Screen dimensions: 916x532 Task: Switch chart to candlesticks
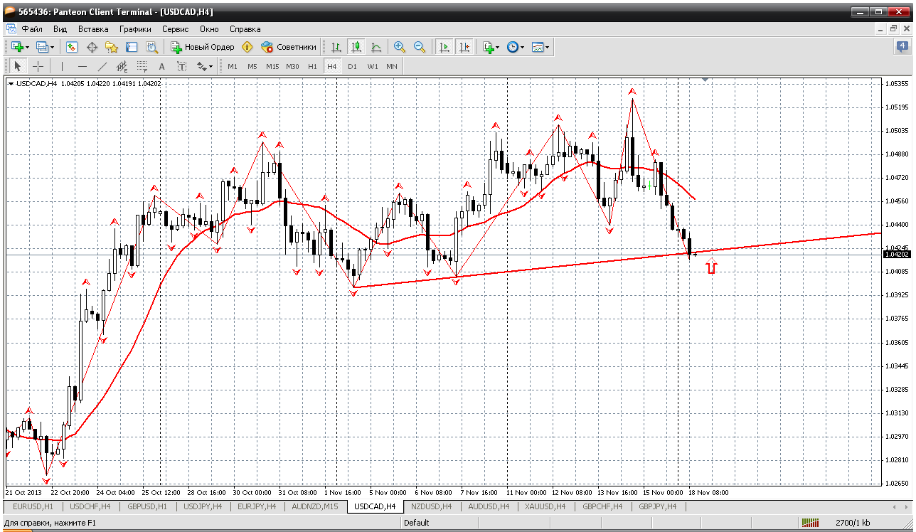pyautogui.click(x=356, y=47)
